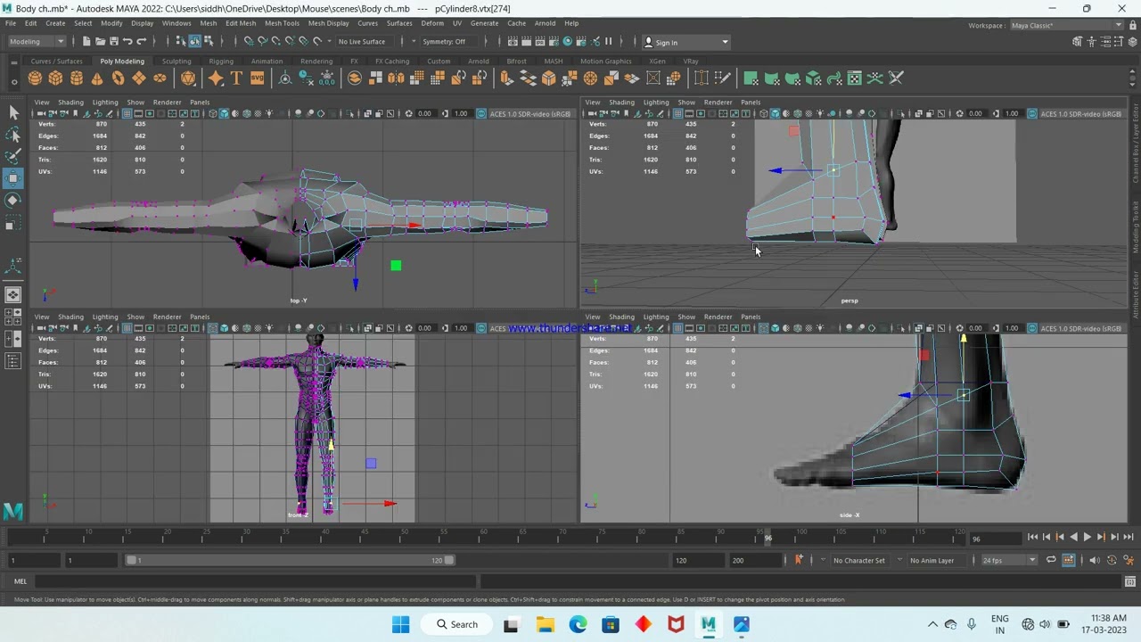The image size is (1141, 642).
Task: Toggle the cached playback button
Action: pyautogui.click(x=1069, y=560)
